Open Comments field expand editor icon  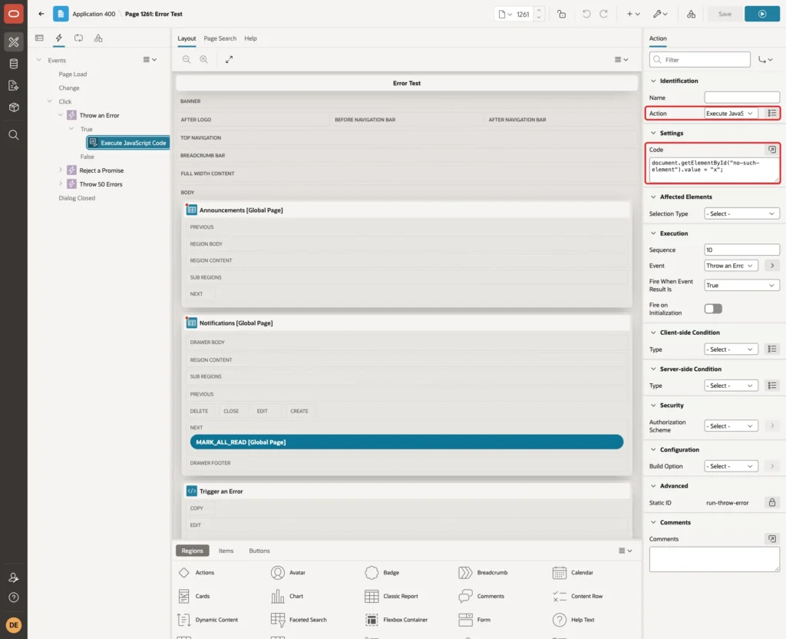pos(772,538)
